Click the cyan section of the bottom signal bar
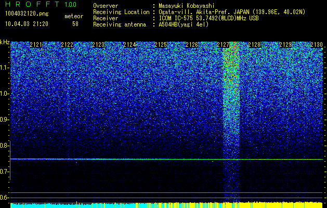Viewport: 327px width, 208px height. pos(73,205)
